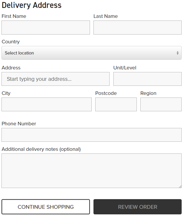Viewport: 184px width, 217px height.
Task: Click the 'First Name' label text
Action: click(14, 16)
